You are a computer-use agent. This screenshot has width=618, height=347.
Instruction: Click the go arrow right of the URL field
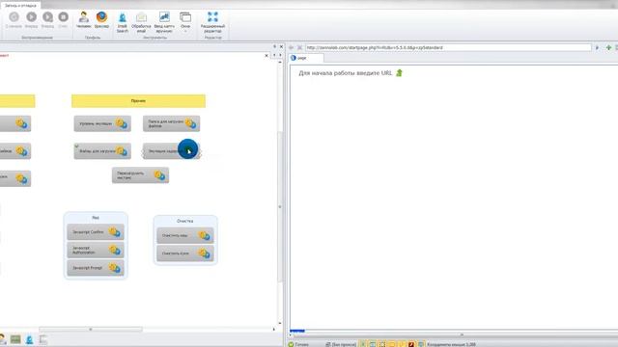click(x=597, y=47)
